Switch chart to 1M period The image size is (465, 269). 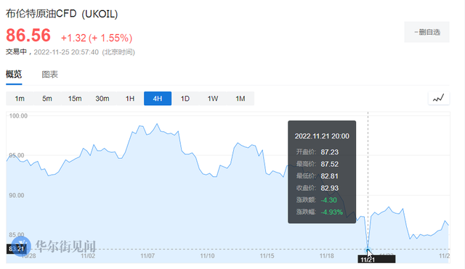coord(240,99)
